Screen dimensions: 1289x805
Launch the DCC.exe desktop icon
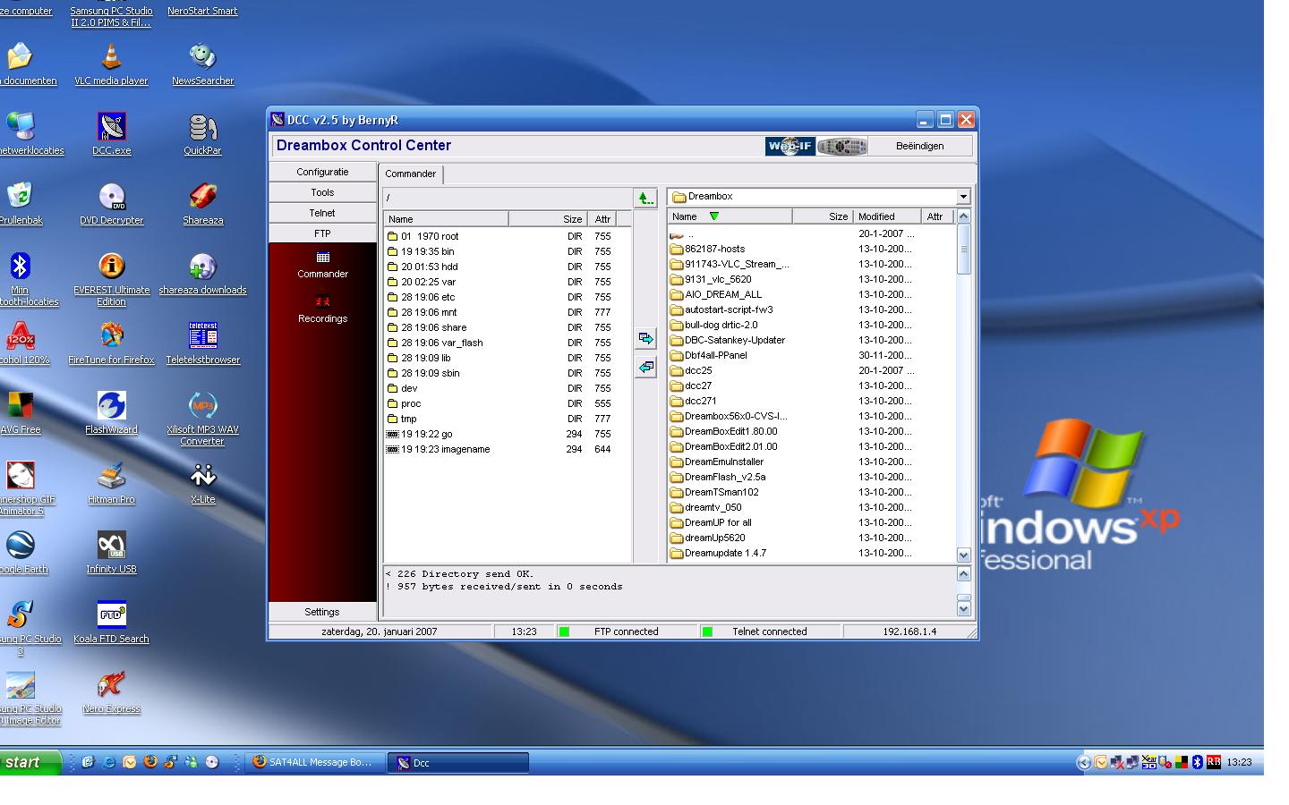[111, 134]
